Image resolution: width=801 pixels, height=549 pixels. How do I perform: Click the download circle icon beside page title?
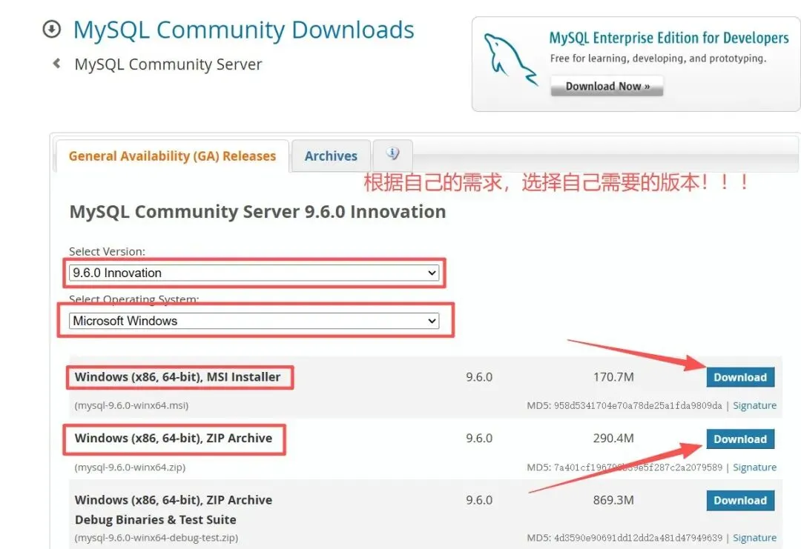coord(52,29)
